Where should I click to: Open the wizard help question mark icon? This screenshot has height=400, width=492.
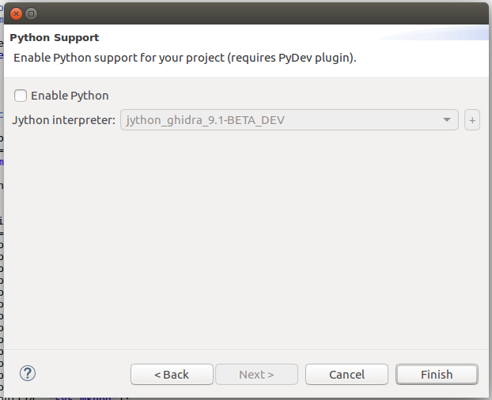tap(28, 374)
